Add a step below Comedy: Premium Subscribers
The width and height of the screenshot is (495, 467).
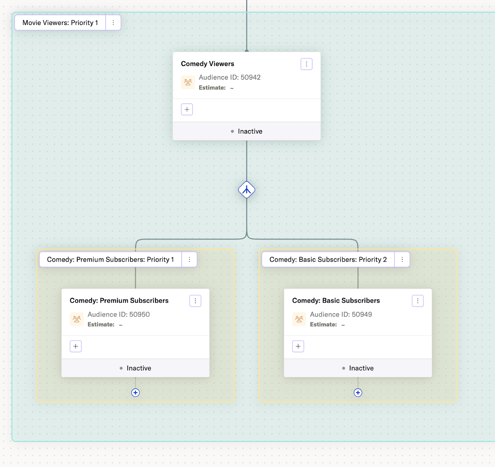pyautogui.click(x=136, y=393)
